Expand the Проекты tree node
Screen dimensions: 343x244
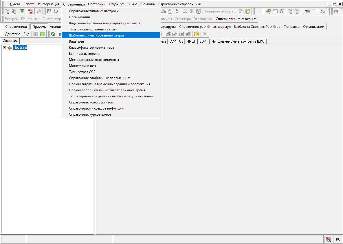[x=5, y=48]
